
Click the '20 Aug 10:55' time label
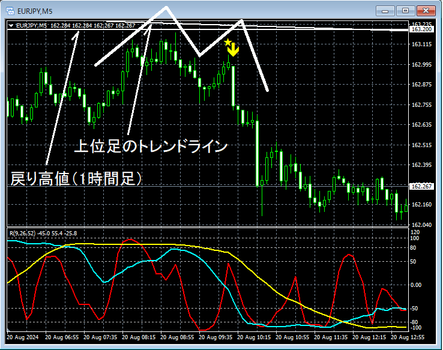[x=292, y=337]
